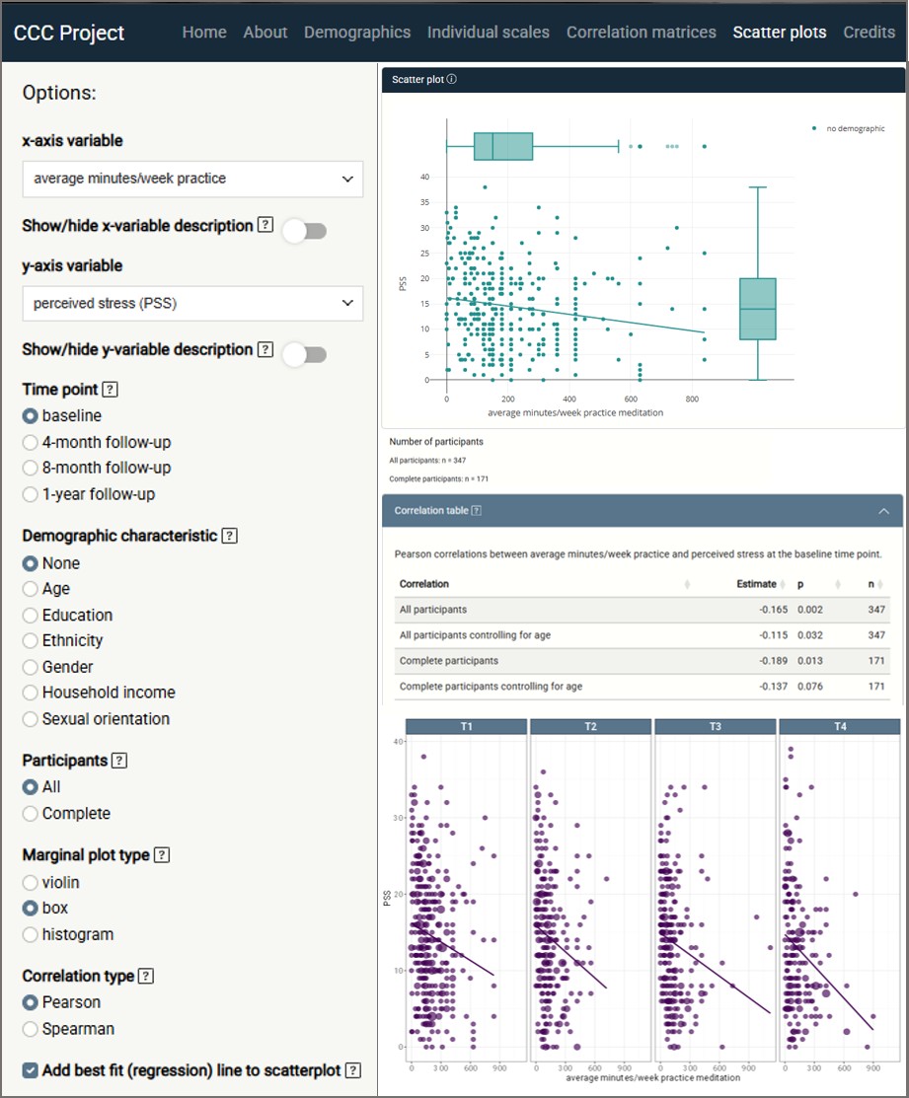This screenshot has height=1098, width=909.
Task: Select Education demographic characteristic
Action: pyautogui.click(x=31, y=616)
